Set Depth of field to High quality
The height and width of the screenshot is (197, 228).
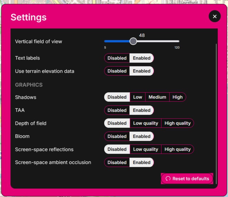pyautogui.click(x=178, y=123)
